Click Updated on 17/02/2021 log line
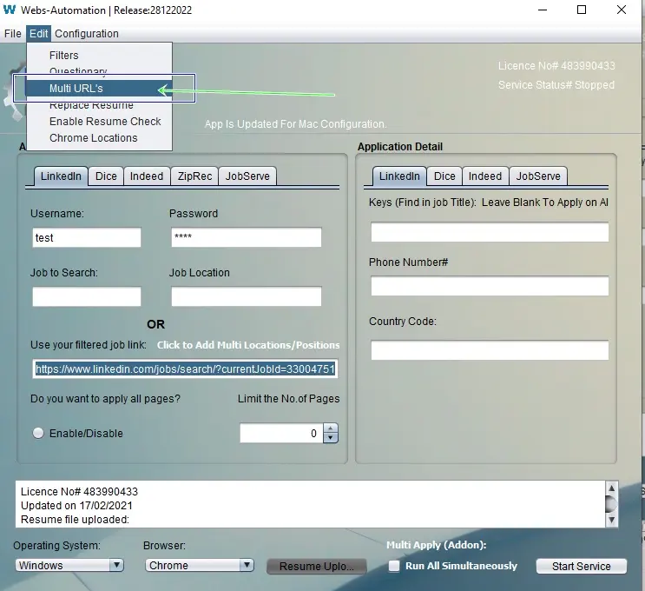The width and height of the screenshot is (645, 591). 76,506
